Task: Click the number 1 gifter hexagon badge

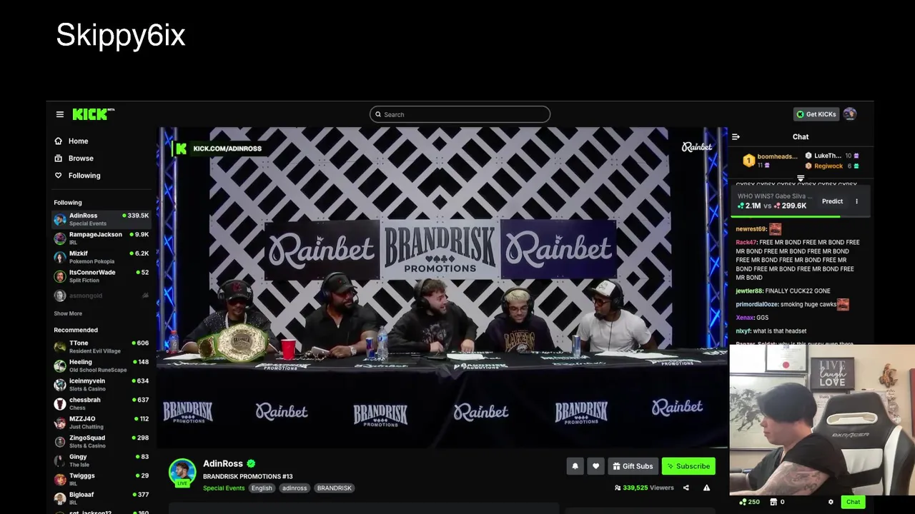Action: point(748,161)
